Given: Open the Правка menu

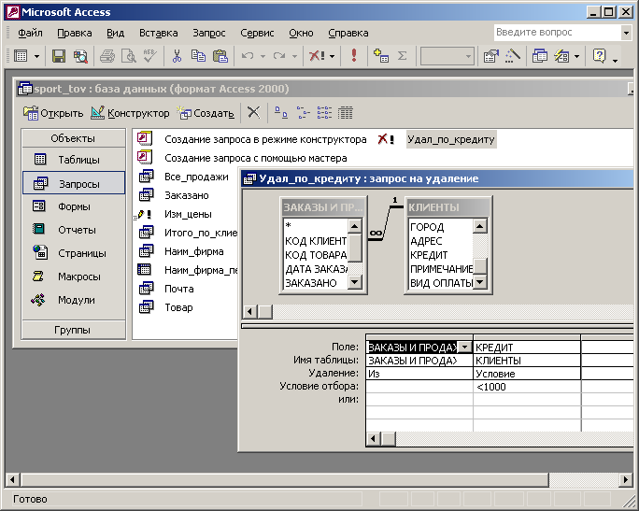Looking at the screenshot, I should point(75,33).
